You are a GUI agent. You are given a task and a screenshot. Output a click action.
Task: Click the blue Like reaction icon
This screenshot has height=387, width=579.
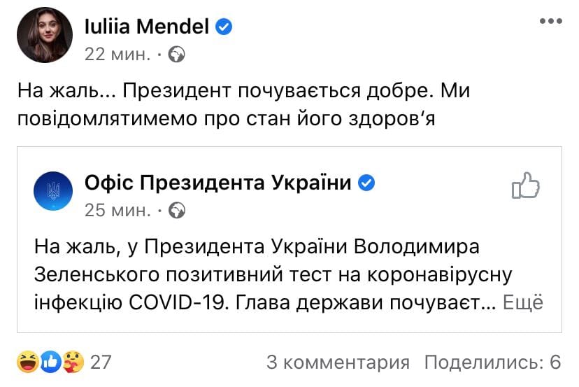(x=51, y=362)
